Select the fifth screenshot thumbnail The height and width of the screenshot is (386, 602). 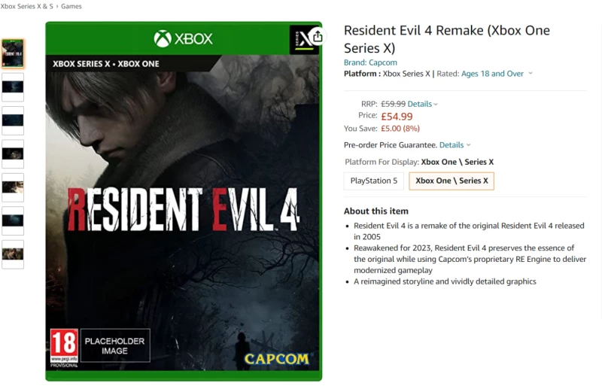13,187
